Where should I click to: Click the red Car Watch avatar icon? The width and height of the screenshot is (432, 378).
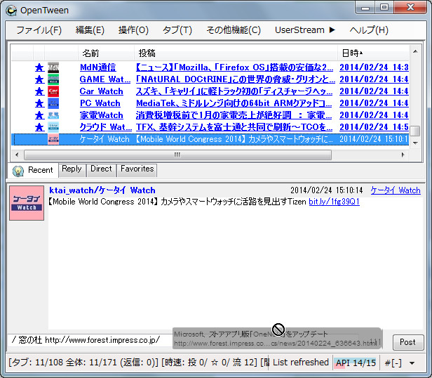[x=53, y=91]
